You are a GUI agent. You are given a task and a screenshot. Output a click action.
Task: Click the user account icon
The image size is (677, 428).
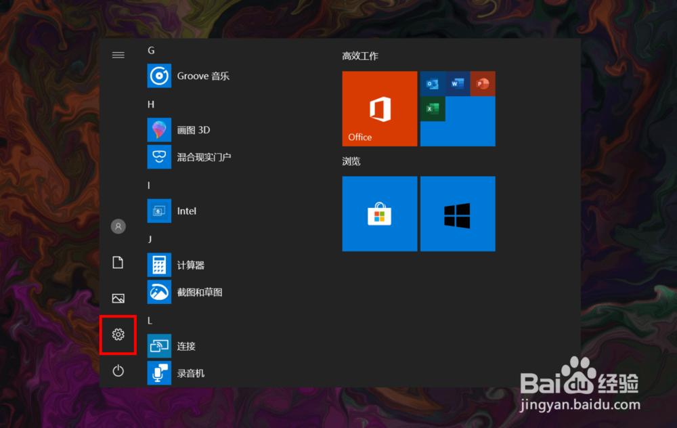point(118,226)
